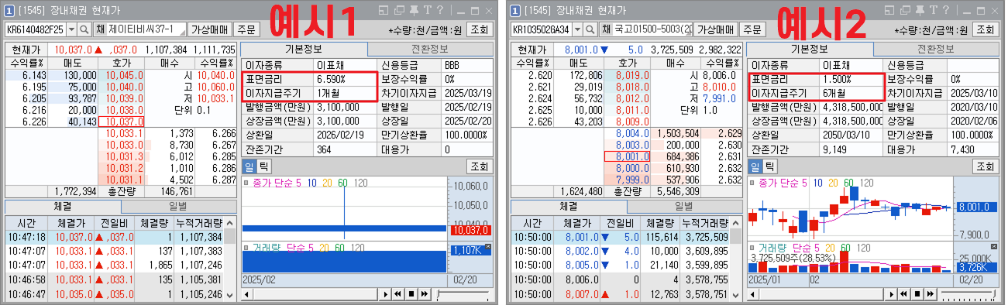Click the search magnifier icon in the right window
Screen dimensions: 1008x305
(590, 29)
